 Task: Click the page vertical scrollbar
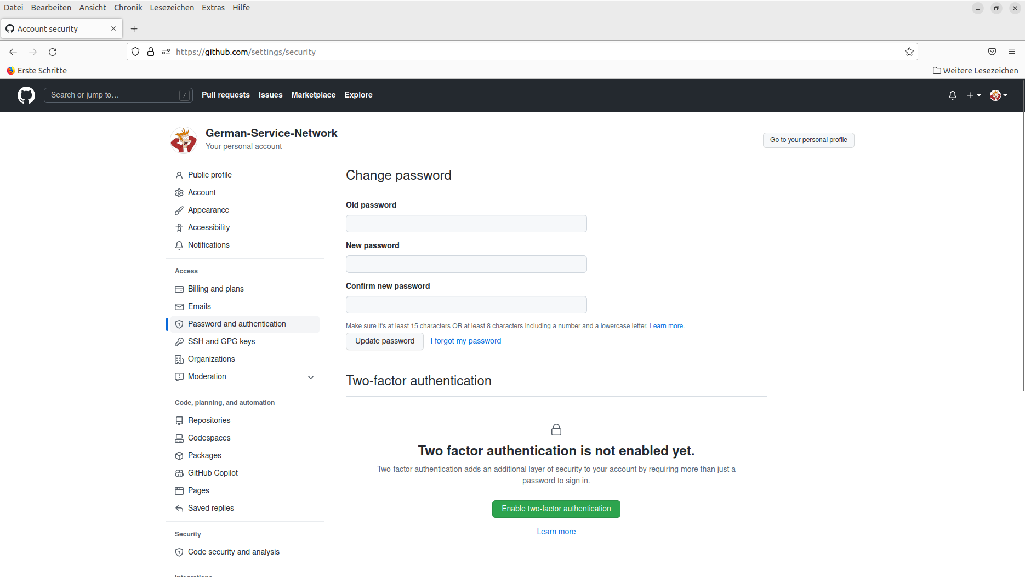tap(1023, 236)
